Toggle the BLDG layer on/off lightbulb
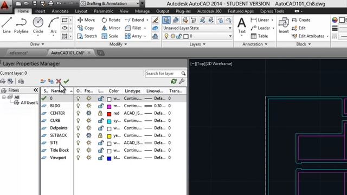The width and height of the screenshot is (347, 195). 78,106
